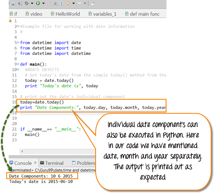The width and height of the screenshot is (221, 194).
Task: Open the HelloWorld editor tab
Action: (65, 14)
